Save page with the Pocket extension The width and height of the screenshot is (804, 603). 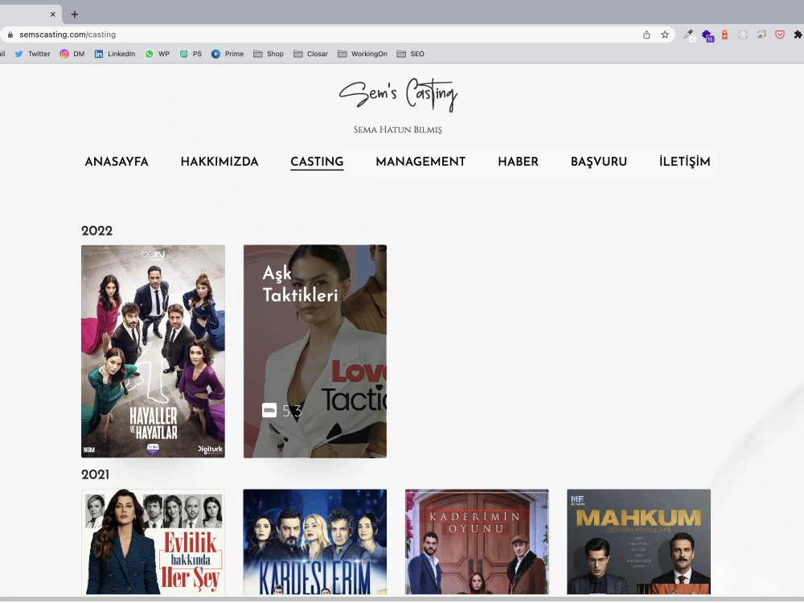pyautogui.click(x=780, y=35)
